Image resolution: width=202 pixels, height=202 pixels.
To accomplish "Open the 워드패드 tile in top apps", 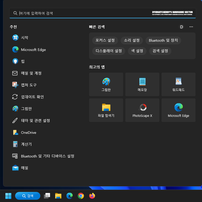I will coord(178,84).
